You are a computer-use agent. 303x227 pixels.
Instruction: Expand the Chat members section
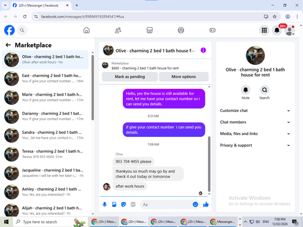[255, 122]
